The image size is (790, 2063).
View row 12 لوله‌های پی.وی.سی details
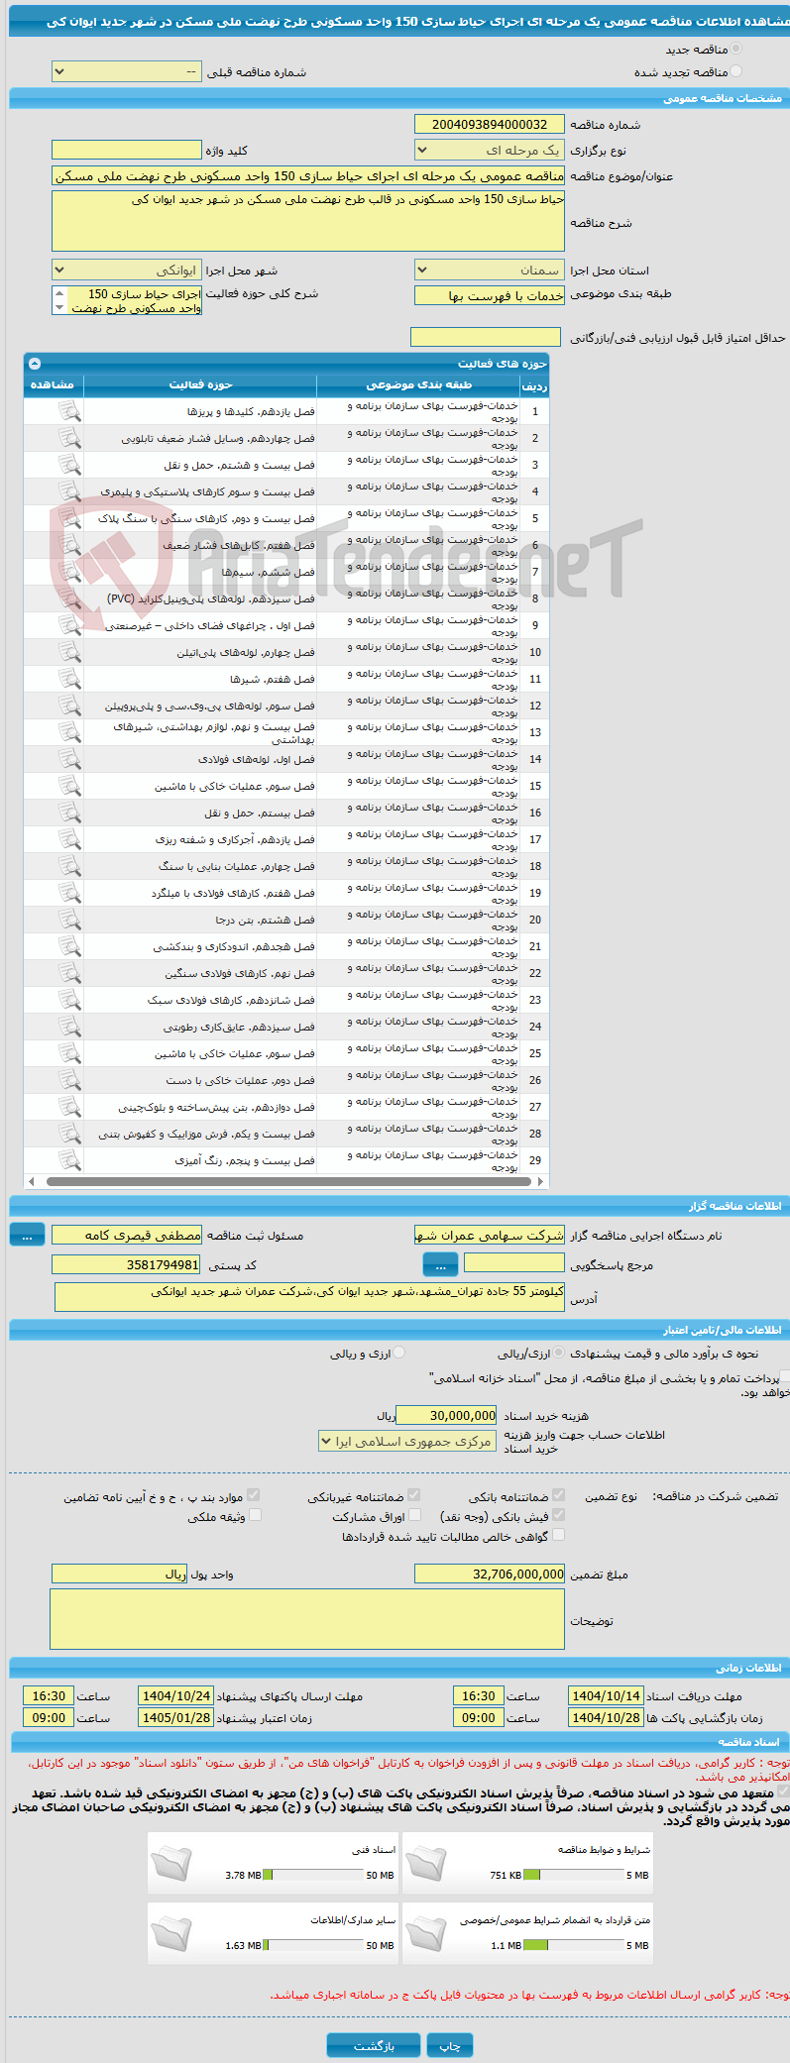click(69, 706)
